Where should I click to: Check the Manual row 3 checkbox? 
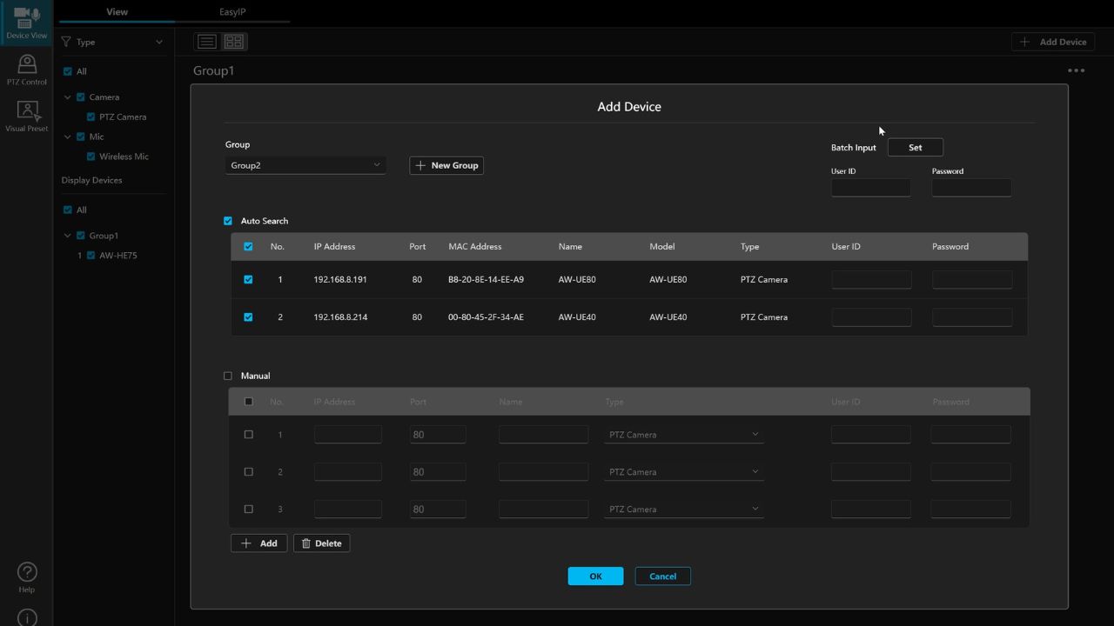[249, 509]
